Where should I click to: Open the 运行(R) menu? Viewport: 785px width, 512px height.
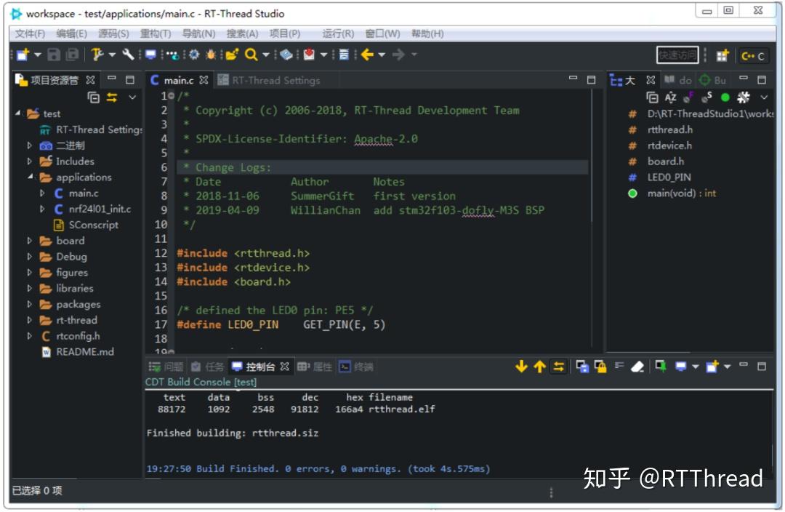pos(338,33)
